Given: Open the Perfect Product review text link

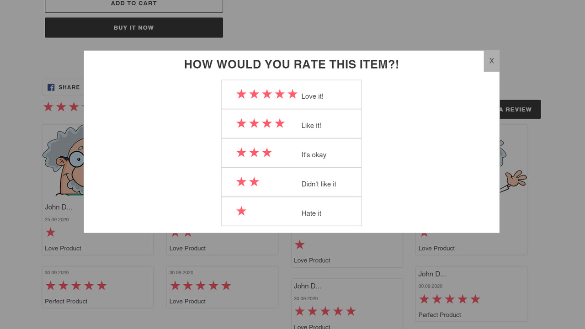Looking at the screenshot, I should click(65, 301).
